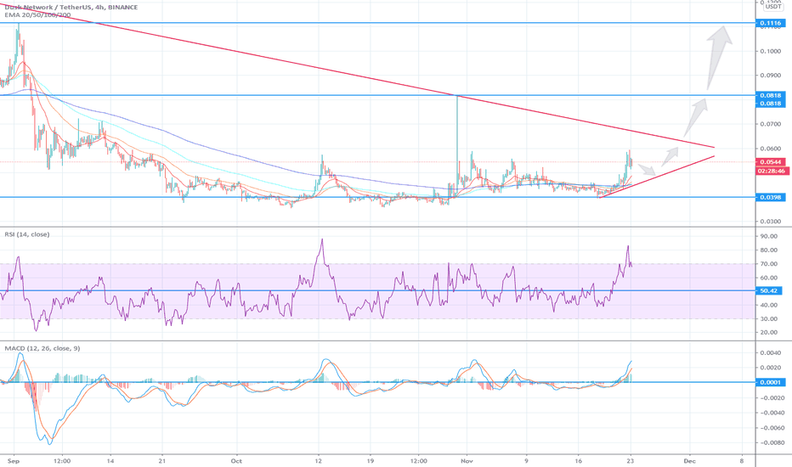
Task: Click the 0.1116 blue price label
Action: click(770, 23)
